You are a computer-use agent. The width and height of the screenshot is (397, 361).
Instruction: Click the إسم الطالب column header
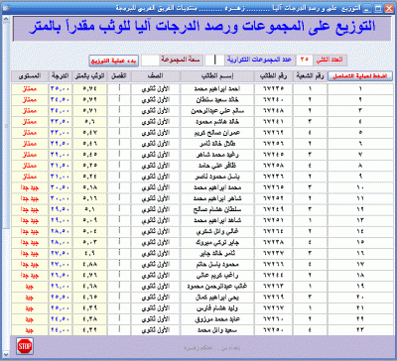coord(217,76)
